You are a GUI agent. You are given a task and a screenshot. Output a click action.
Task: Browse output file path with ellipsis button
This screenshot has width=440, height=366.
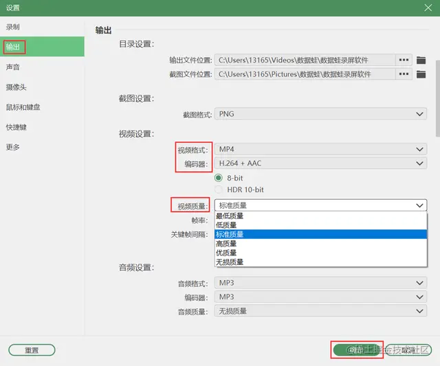coord(404,60)
